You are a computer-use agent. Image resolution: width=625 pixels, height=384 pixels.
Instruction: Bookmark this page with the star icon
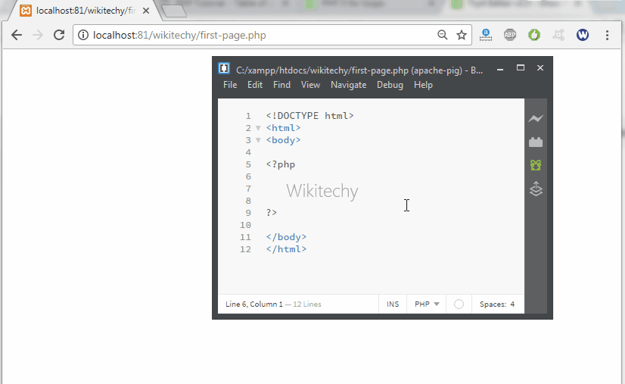click(x=462, y=35)
